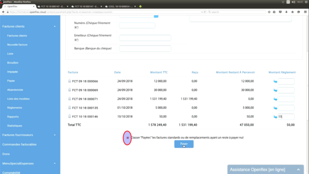Expand the Assistance Openflex chat panel chevron
Viewport: 309px width, 174px height.
[x=298, y=170]
